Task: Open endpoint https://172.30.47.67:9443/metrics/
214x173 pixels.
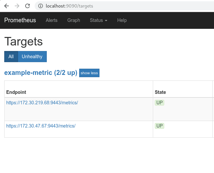Action: [41, 126]
